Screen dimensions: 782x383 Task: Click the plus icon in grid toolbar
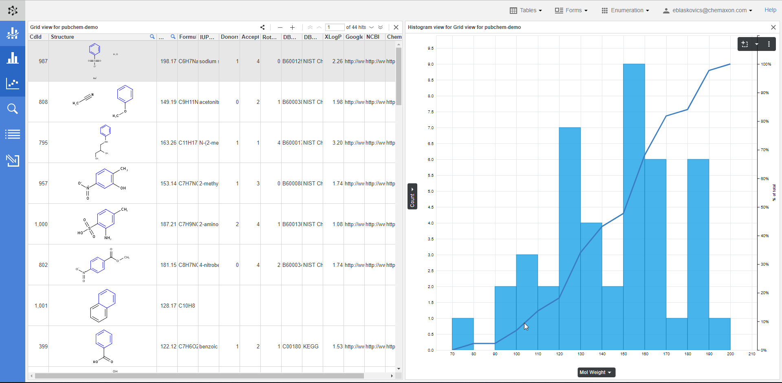292,27
